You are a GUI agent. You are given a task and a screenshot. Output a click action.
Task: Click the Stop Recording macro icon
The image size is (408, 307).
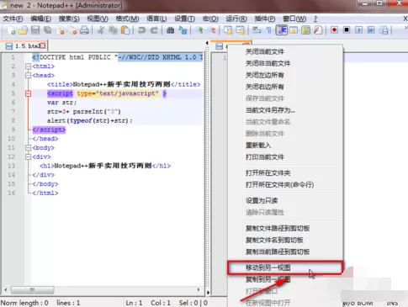(x=347, y=29)
